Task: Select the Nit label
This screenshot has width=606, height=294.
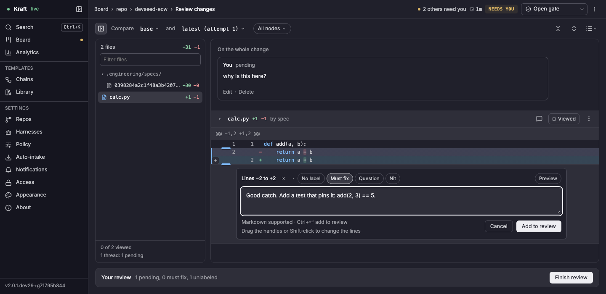Action: click(393, 178)
